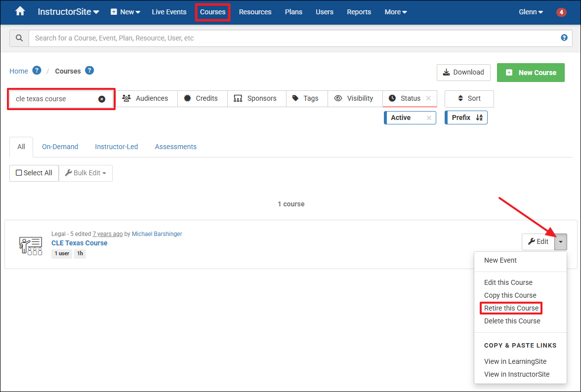Image resolution: width=581 pixels, height=392 pixels.
Task: Switch to the Instructor-Led tab
Action: (x=117, y=147)
